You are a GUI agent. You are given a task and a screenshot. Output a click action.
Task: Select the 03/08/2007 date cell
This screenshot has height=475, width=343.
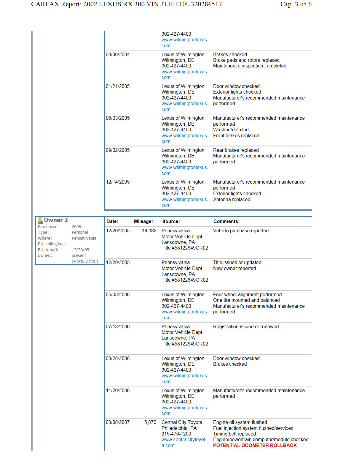[118, 422]
